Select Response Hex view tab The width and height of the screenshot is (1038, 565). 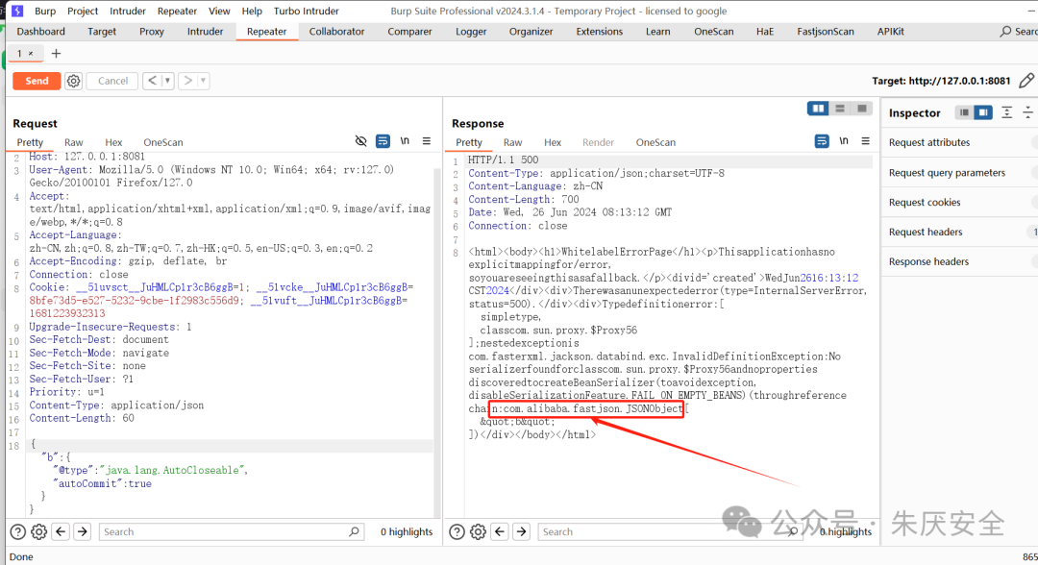[x=552, y=142]
